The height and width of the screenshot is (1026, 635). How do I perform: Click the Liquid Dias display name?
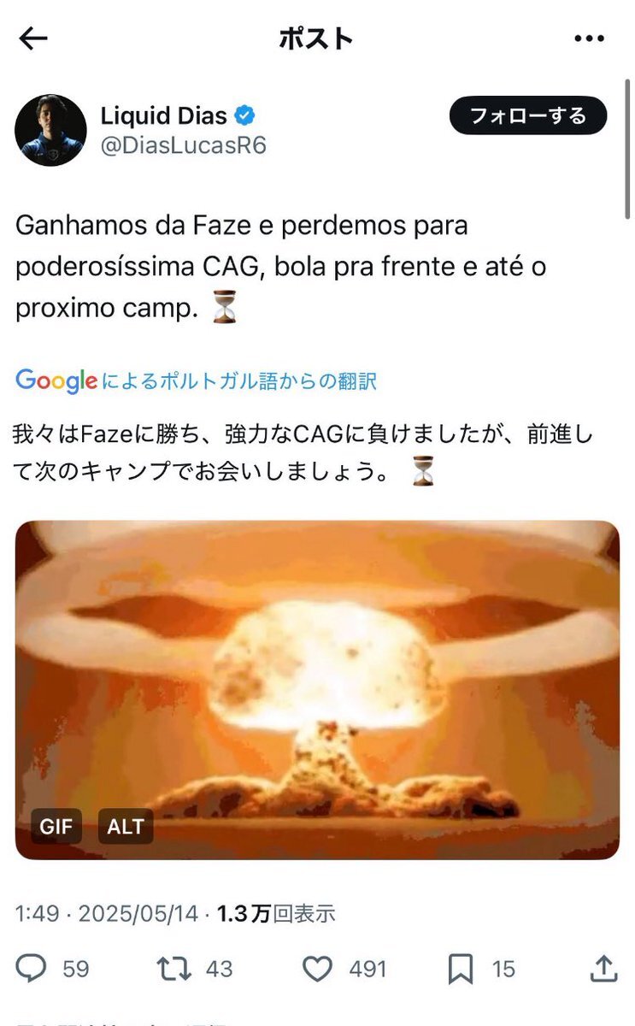[x=164, y=115]
